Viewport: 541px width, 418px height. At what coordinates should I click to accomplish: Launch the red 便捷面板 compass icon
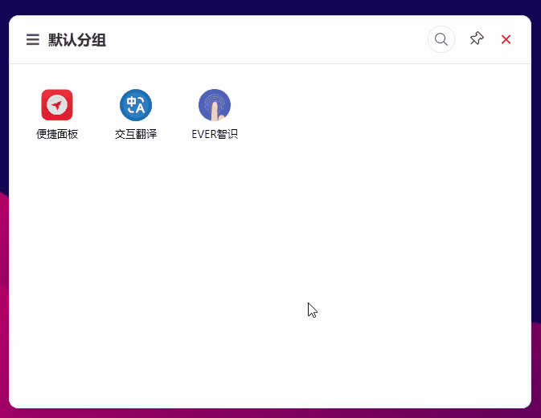(x=57, y=105)
